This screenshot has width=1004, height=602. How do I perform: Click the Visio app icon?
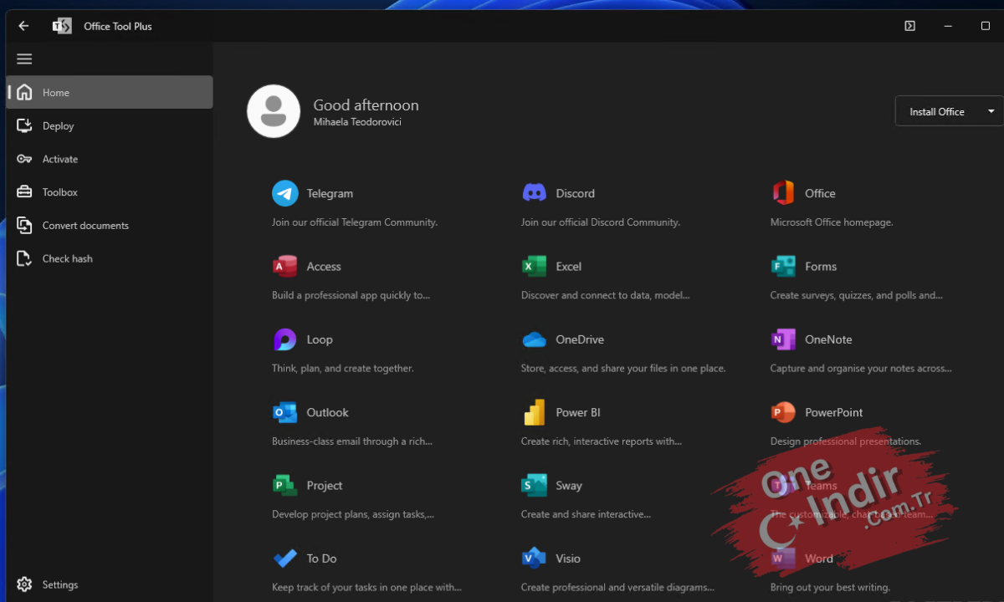[x=534, y=558]
